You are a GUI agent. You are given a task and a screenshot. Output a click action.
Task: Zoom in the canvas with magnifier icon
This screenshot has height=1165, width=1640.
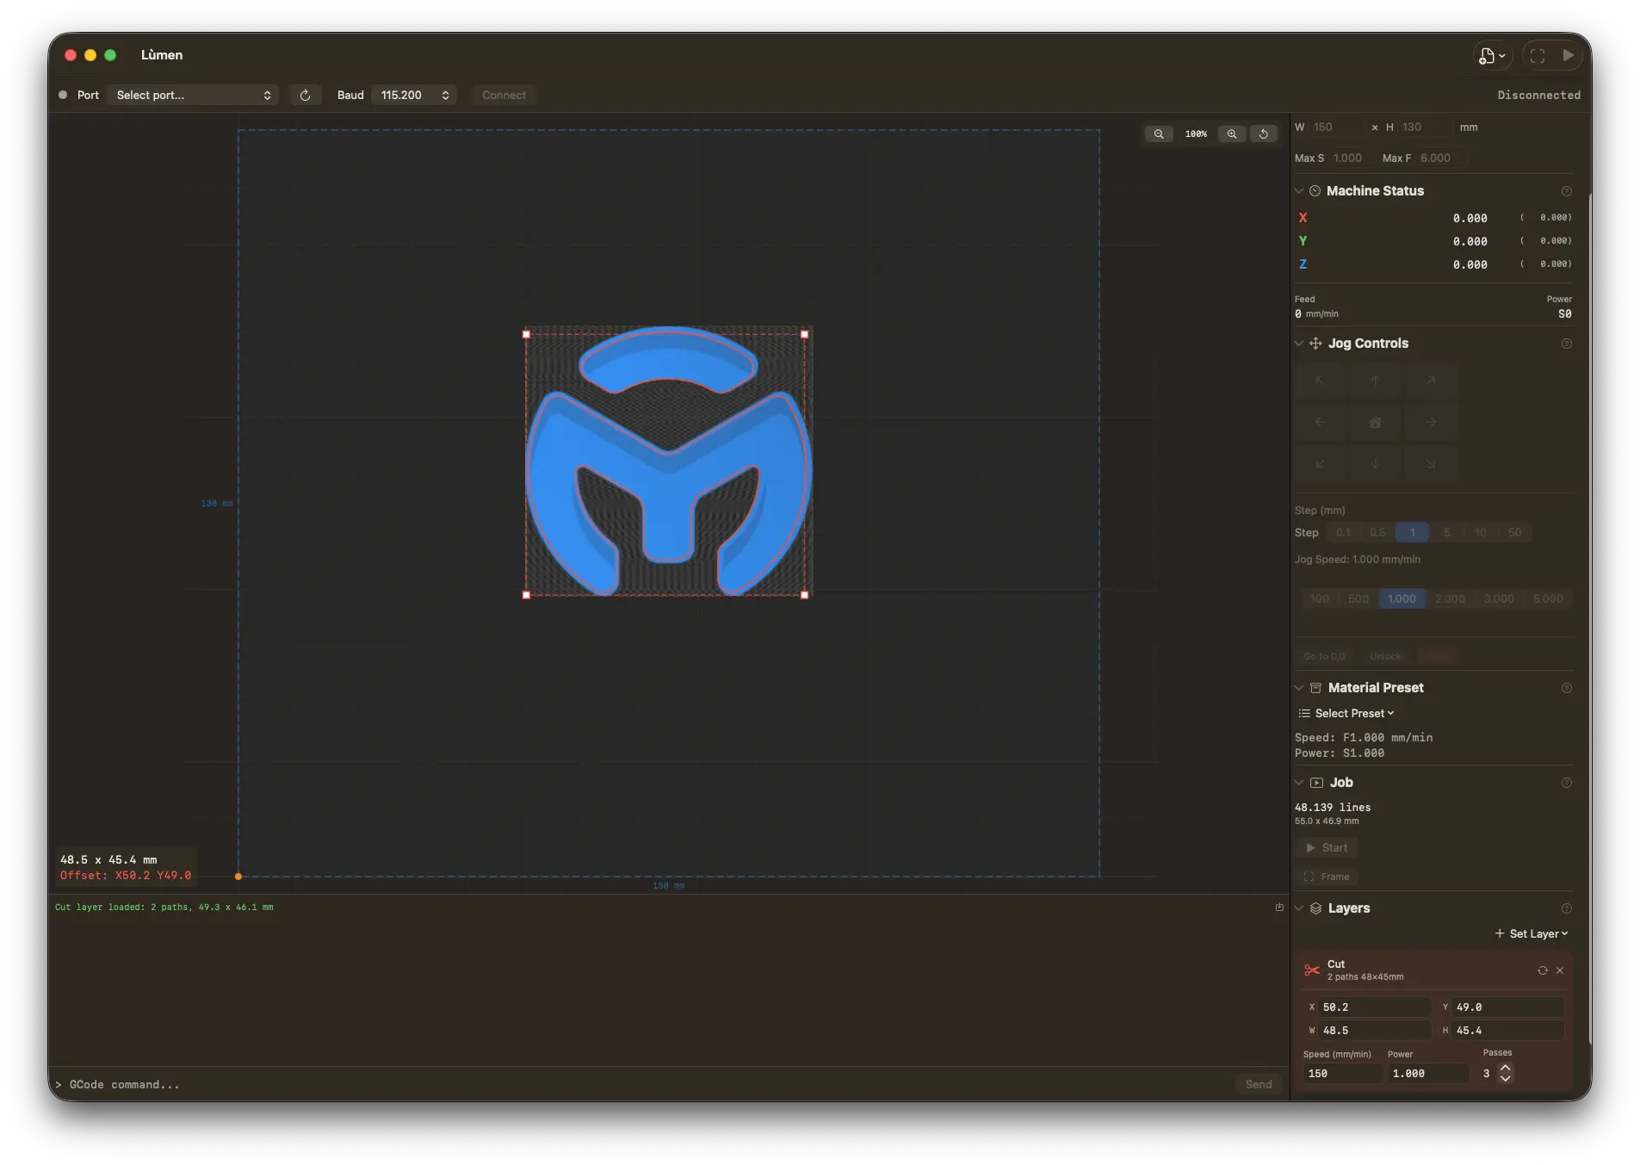1232,134
